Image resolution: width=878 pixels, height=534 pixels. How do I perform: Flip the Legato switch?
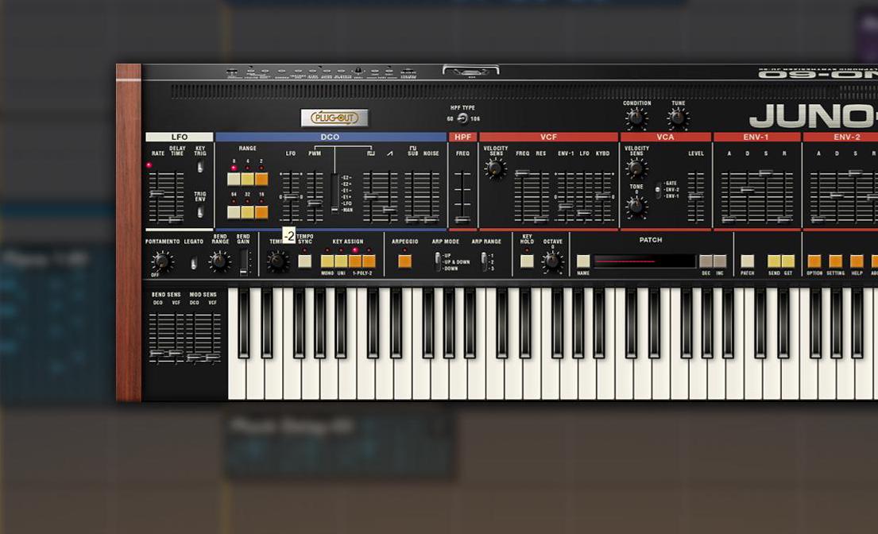click(194, 262)
